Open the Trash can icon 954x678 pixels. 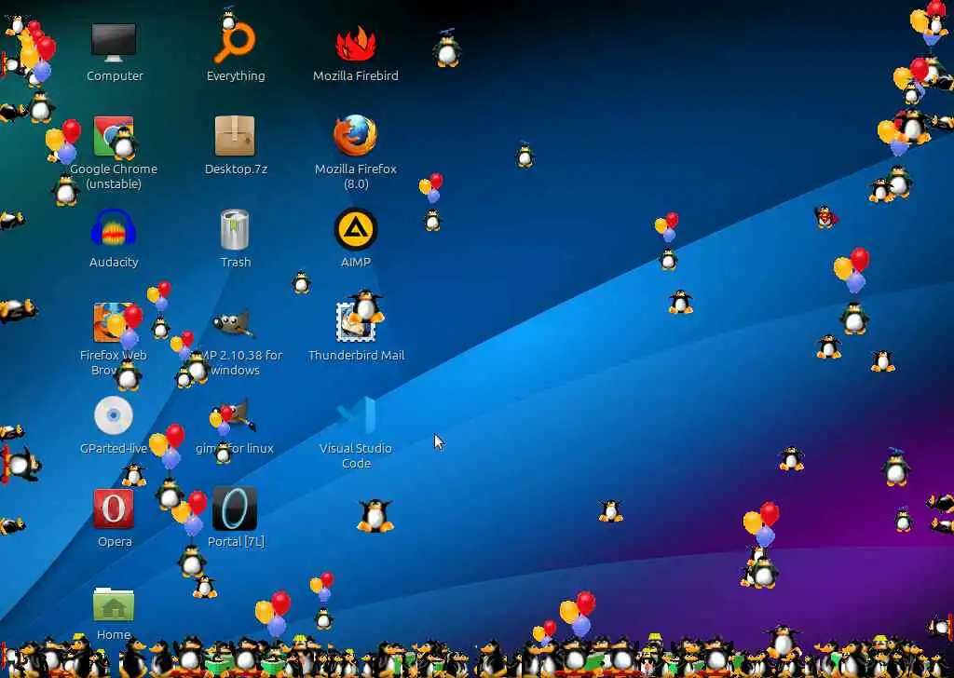[x=235, y=229]
